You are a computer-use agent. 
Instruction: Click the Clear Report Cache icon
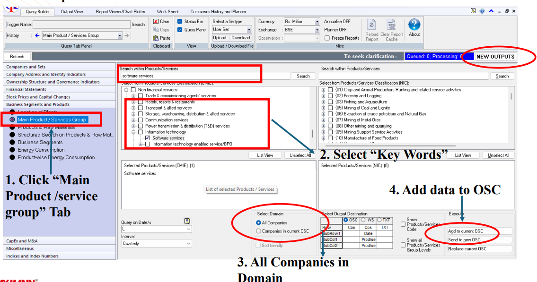(391, 26)
